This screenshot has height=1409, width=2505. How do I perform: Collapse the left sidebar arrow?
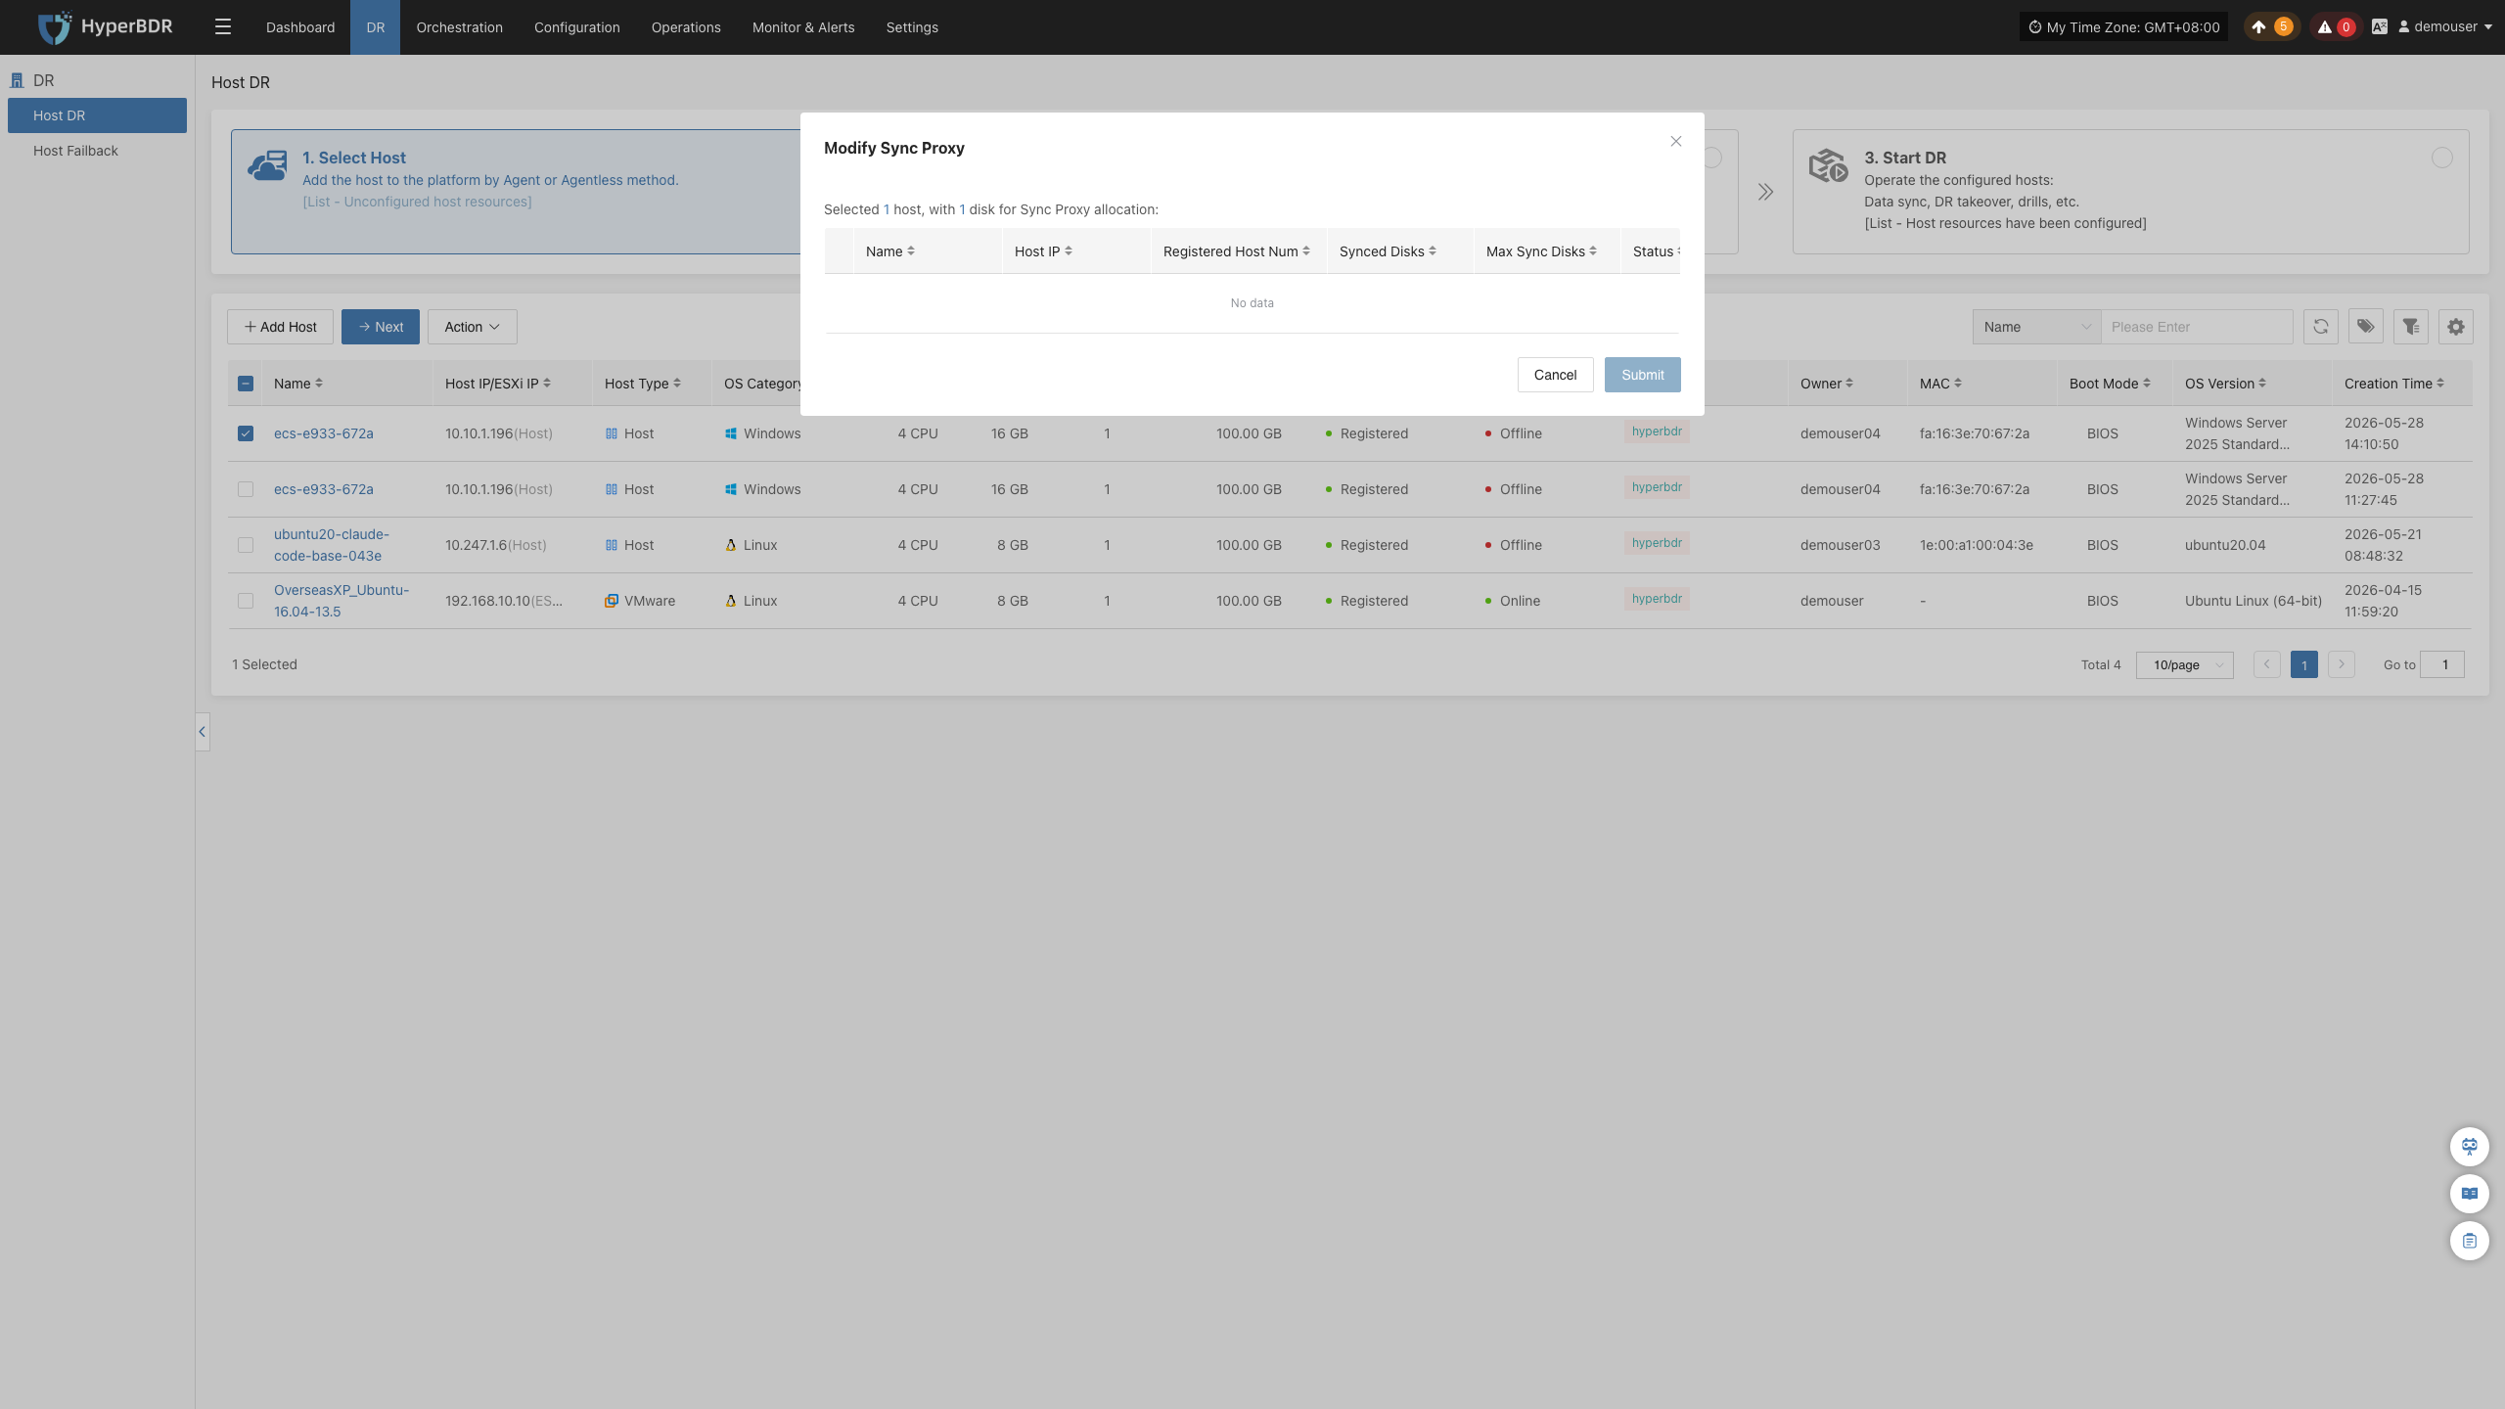(203, 732)
